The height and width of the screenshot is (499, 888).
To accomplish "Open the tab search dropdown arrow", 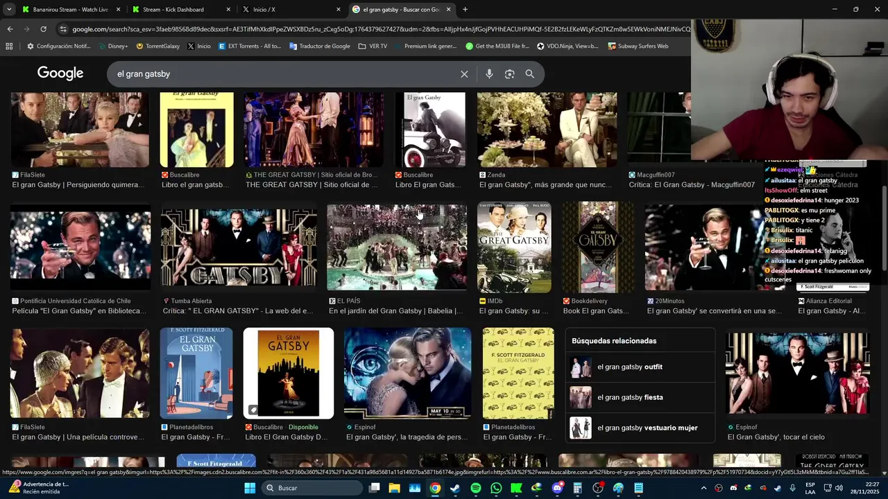I will pos(9,10).
